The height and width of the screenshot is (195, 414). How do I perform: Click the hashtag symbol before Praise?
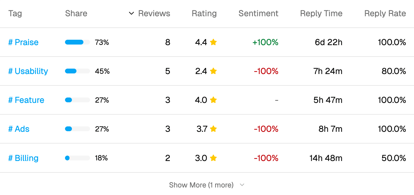[11, 42]
